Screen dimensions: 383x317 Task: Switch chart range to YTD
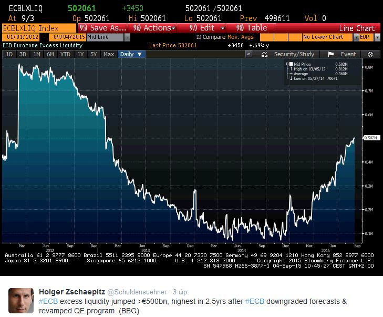[x=65, y=54]
